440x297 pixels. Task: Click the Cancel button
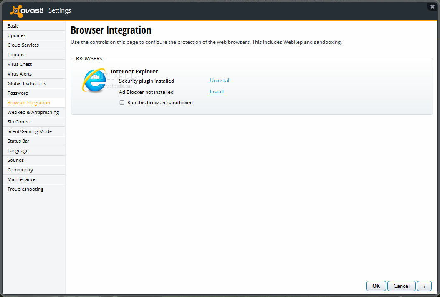[x=401, y=286]
